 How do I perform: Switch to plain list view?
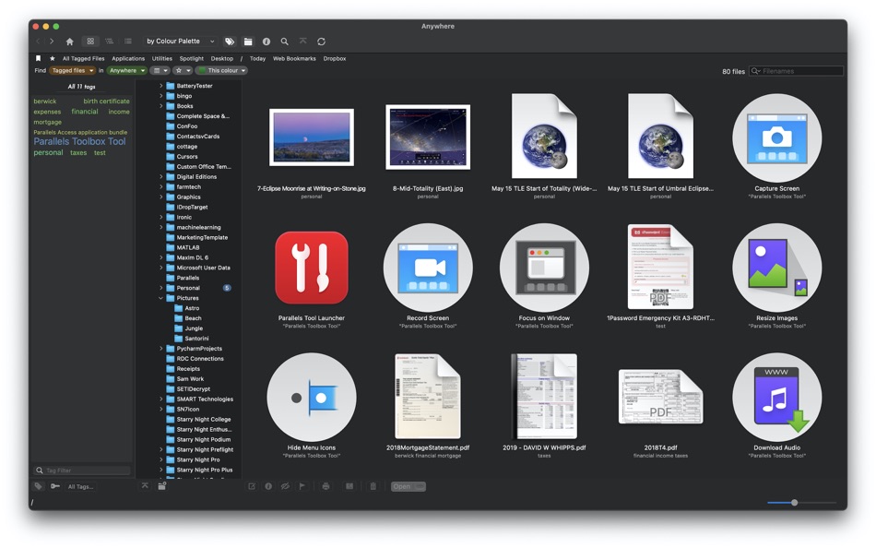point(128,42)
